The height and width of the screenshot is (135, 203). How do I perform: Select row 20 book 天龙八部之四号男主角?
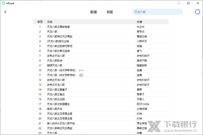coord(60,118)
